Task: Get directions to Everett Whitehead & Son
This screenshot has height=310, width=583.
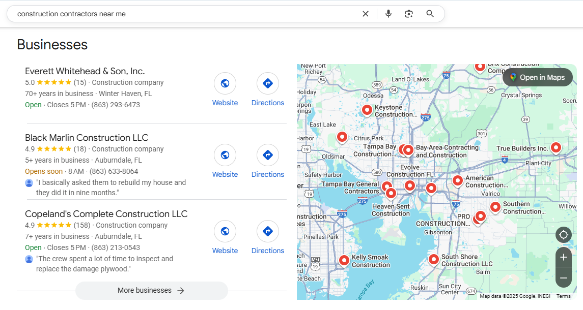Action: [267, 83]
